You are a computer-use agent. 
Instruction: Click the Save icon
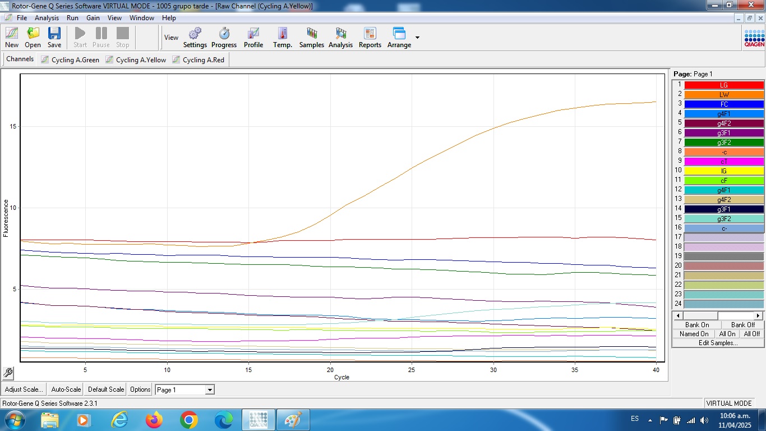click(x=54, y=38)
